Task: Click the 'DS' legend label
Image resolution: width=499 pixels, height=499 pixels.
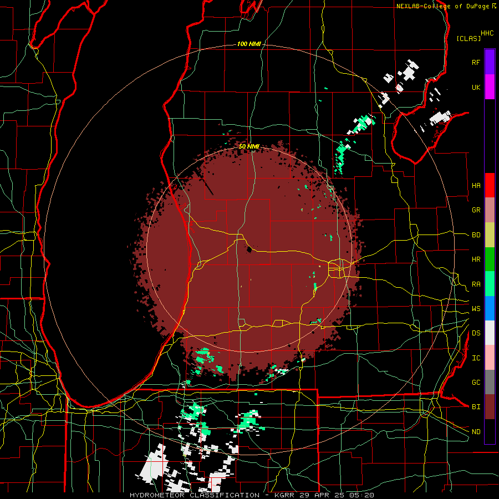Action: pos(476,333)
